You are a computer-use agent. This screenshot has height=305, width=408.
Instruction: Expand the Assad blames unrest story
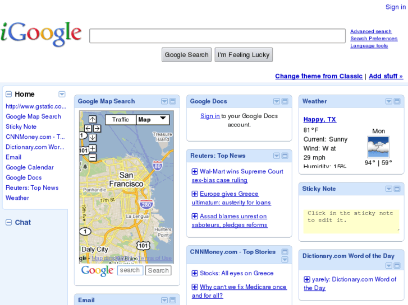coord(195,216)
